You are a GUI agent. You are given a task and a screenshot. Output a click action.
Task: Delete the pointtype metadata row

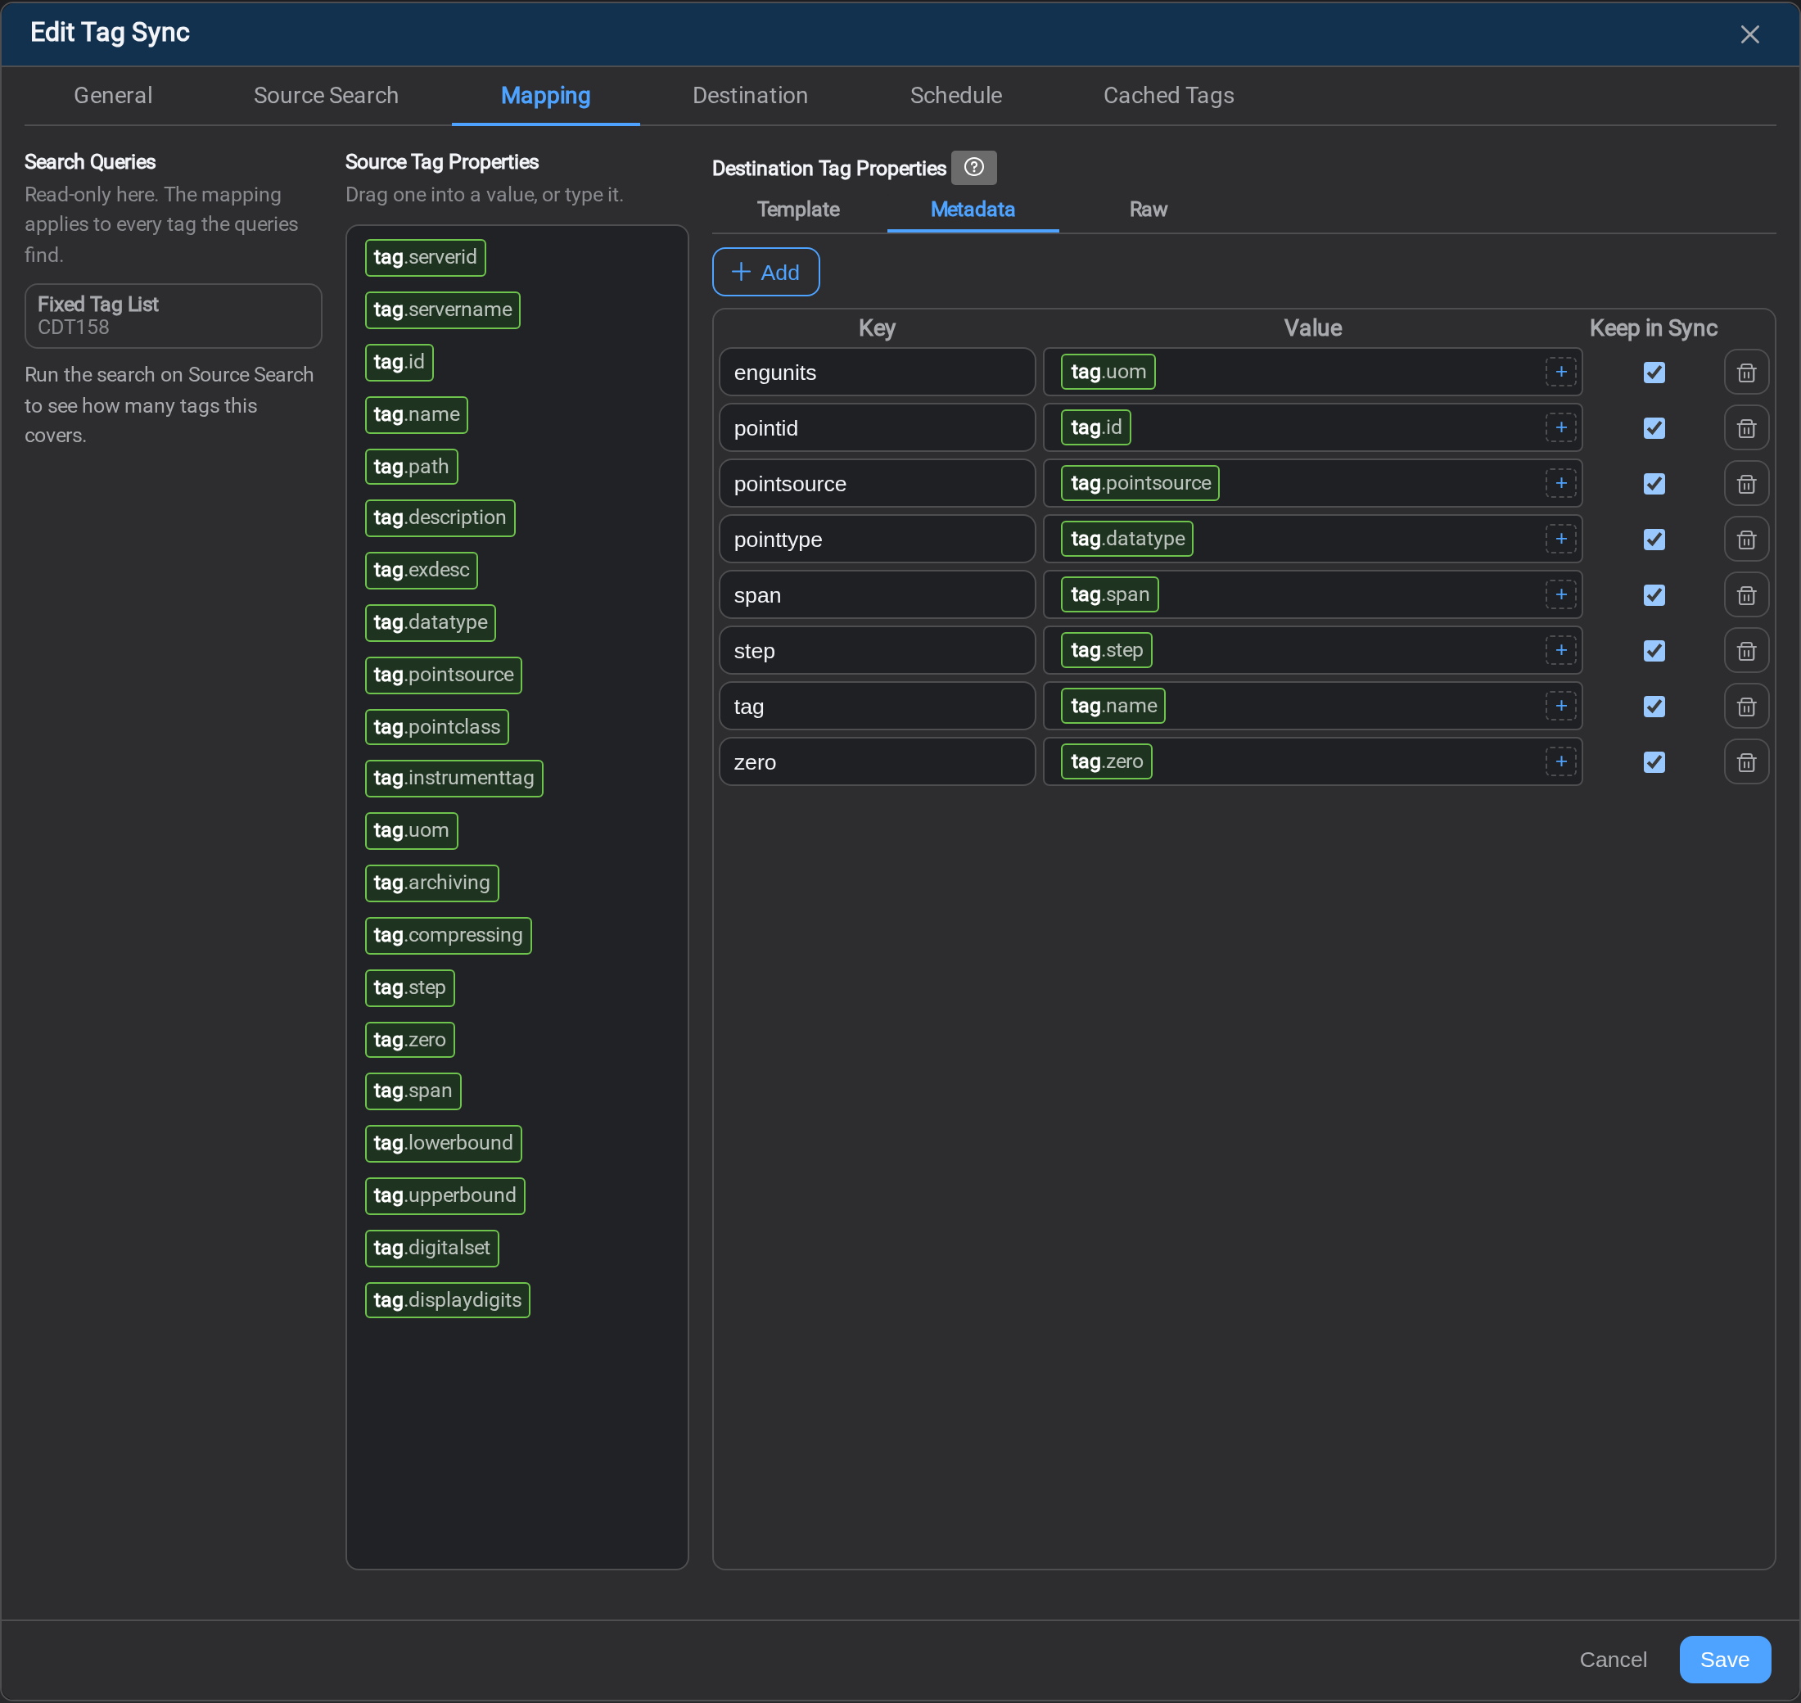coord(1745,540)
